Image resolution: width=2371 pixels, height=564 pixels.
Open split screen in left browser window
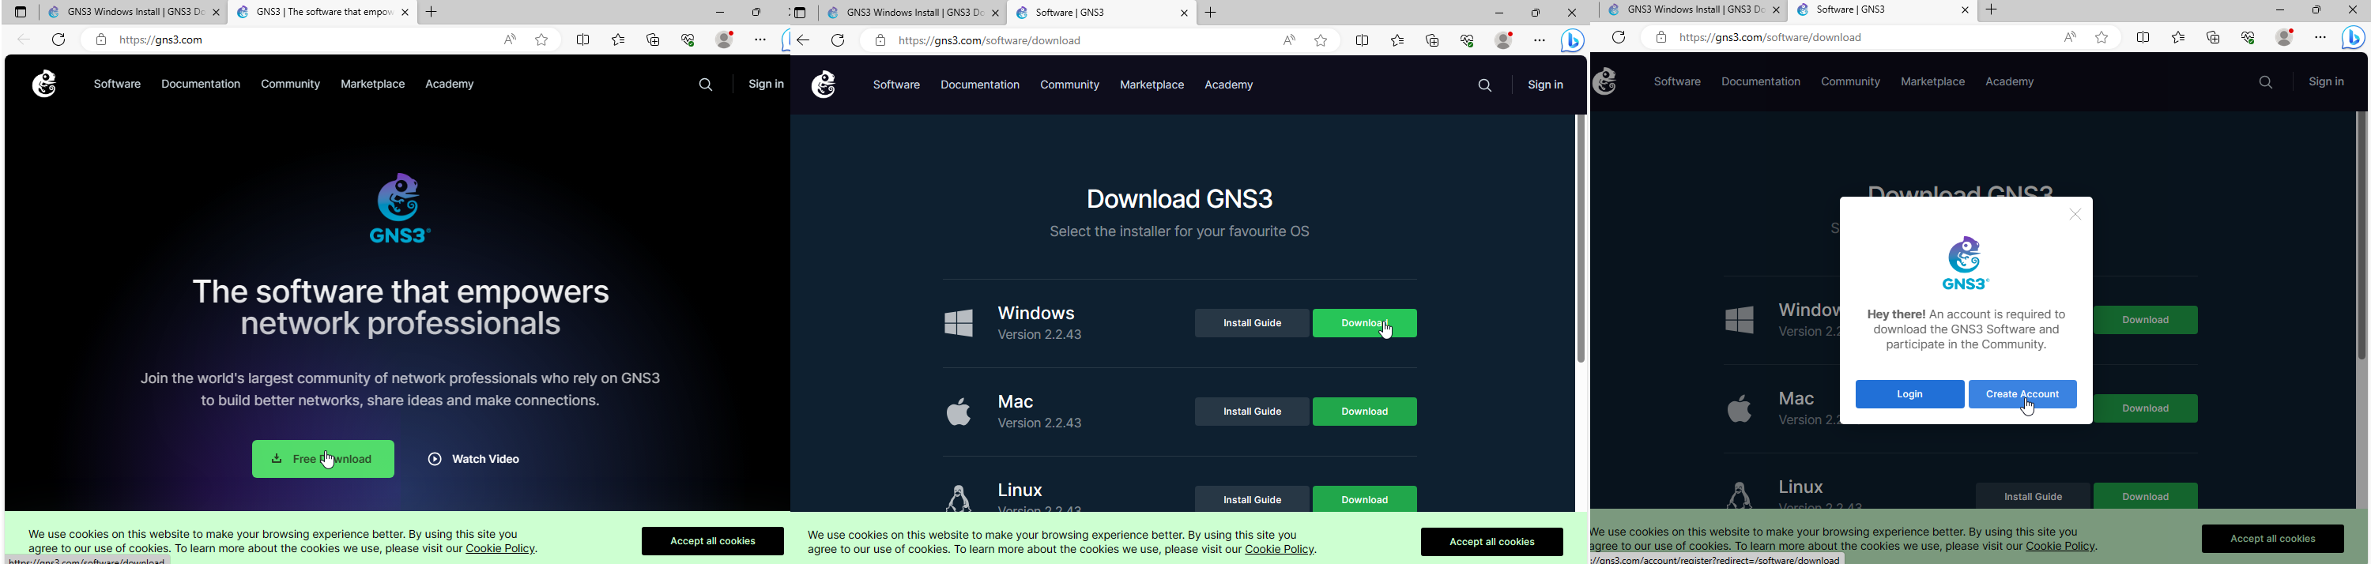[x=583, y=39]
